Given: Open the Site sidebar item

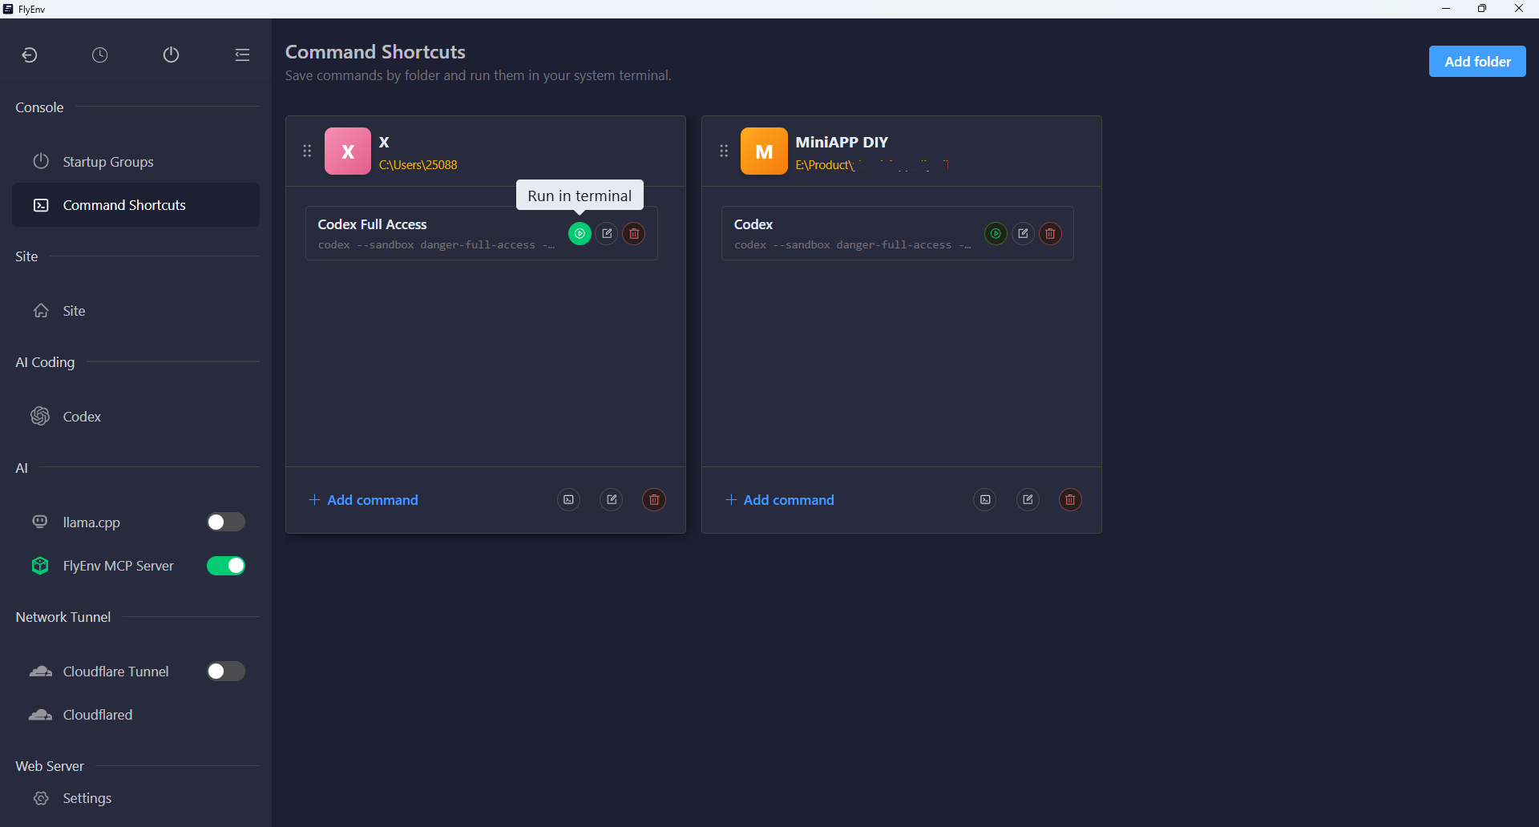Looking at the screenshot, I should (135, 311).
